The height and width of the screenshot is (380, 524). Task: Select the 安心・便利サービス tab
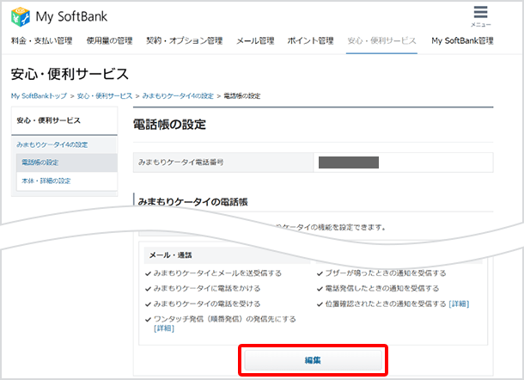click(381, 40)
